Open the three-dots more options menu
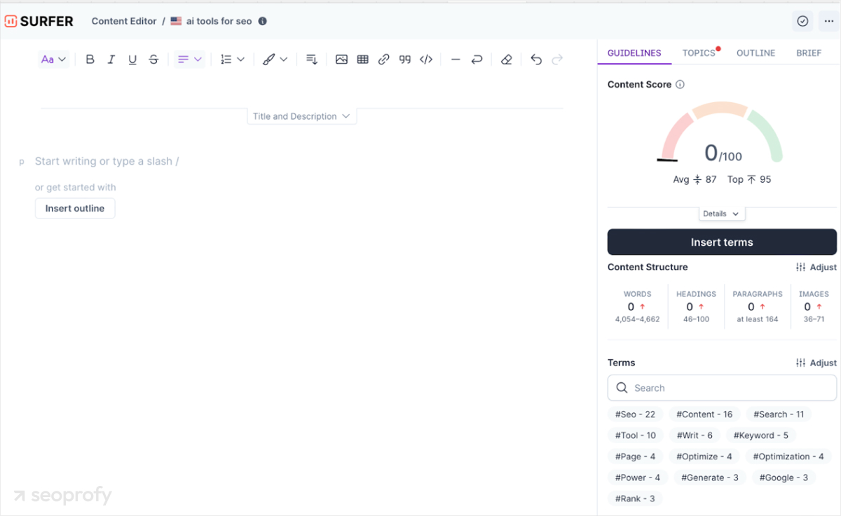 click(x=828, y=21)
